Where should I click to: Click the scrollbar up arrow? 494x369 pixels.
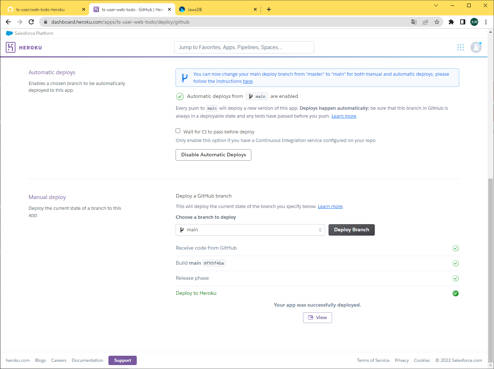[x=490, y=32]
